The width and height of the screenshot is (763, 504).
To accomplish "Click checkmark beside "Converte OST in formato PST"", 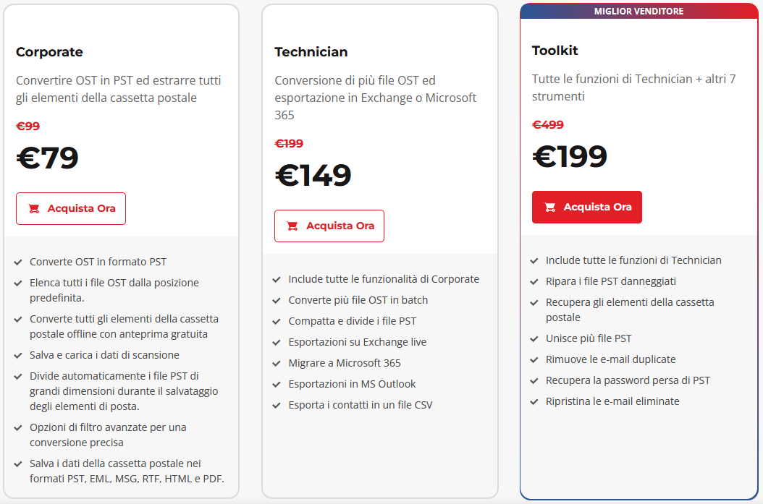I will point(18,262).
